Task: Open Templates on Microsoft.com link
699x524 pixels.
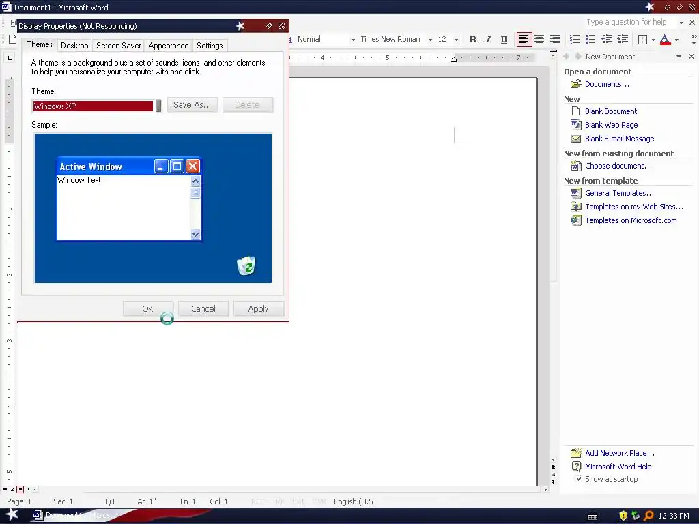Action: [631, 220]
